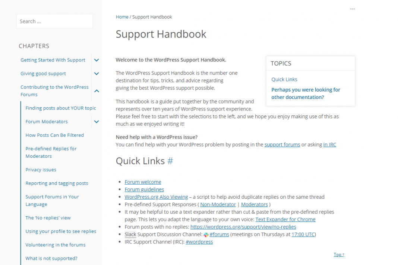398x265 pixels.
Task: Visit the no-replies forum posts link
Action: coord(243,227)
